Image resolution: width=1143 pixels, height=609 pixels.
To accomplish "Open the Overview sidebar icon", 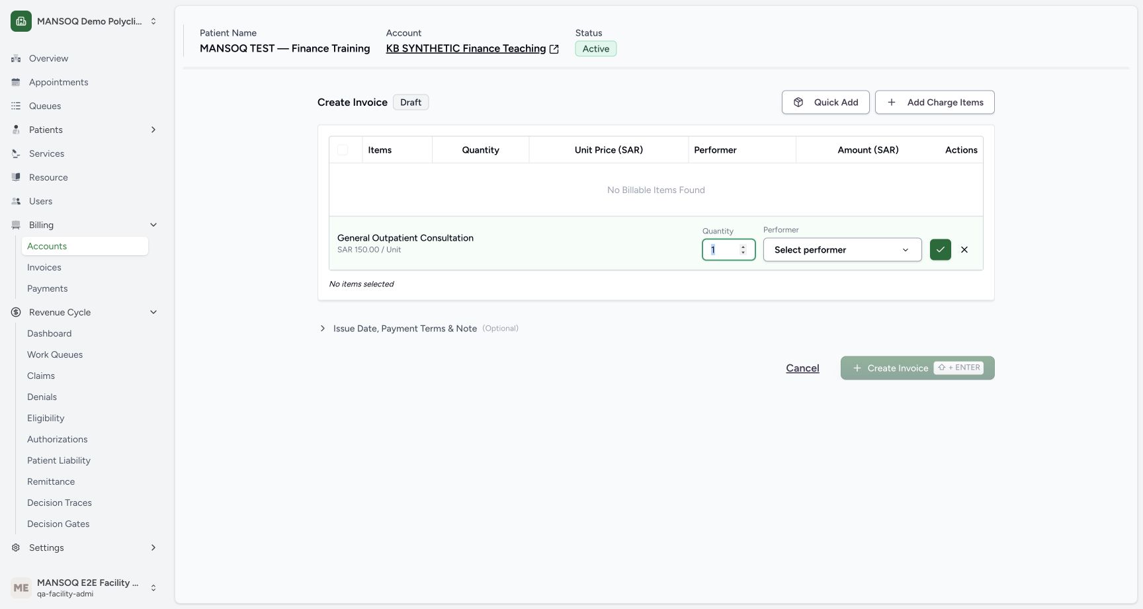I will click(16, 58).
